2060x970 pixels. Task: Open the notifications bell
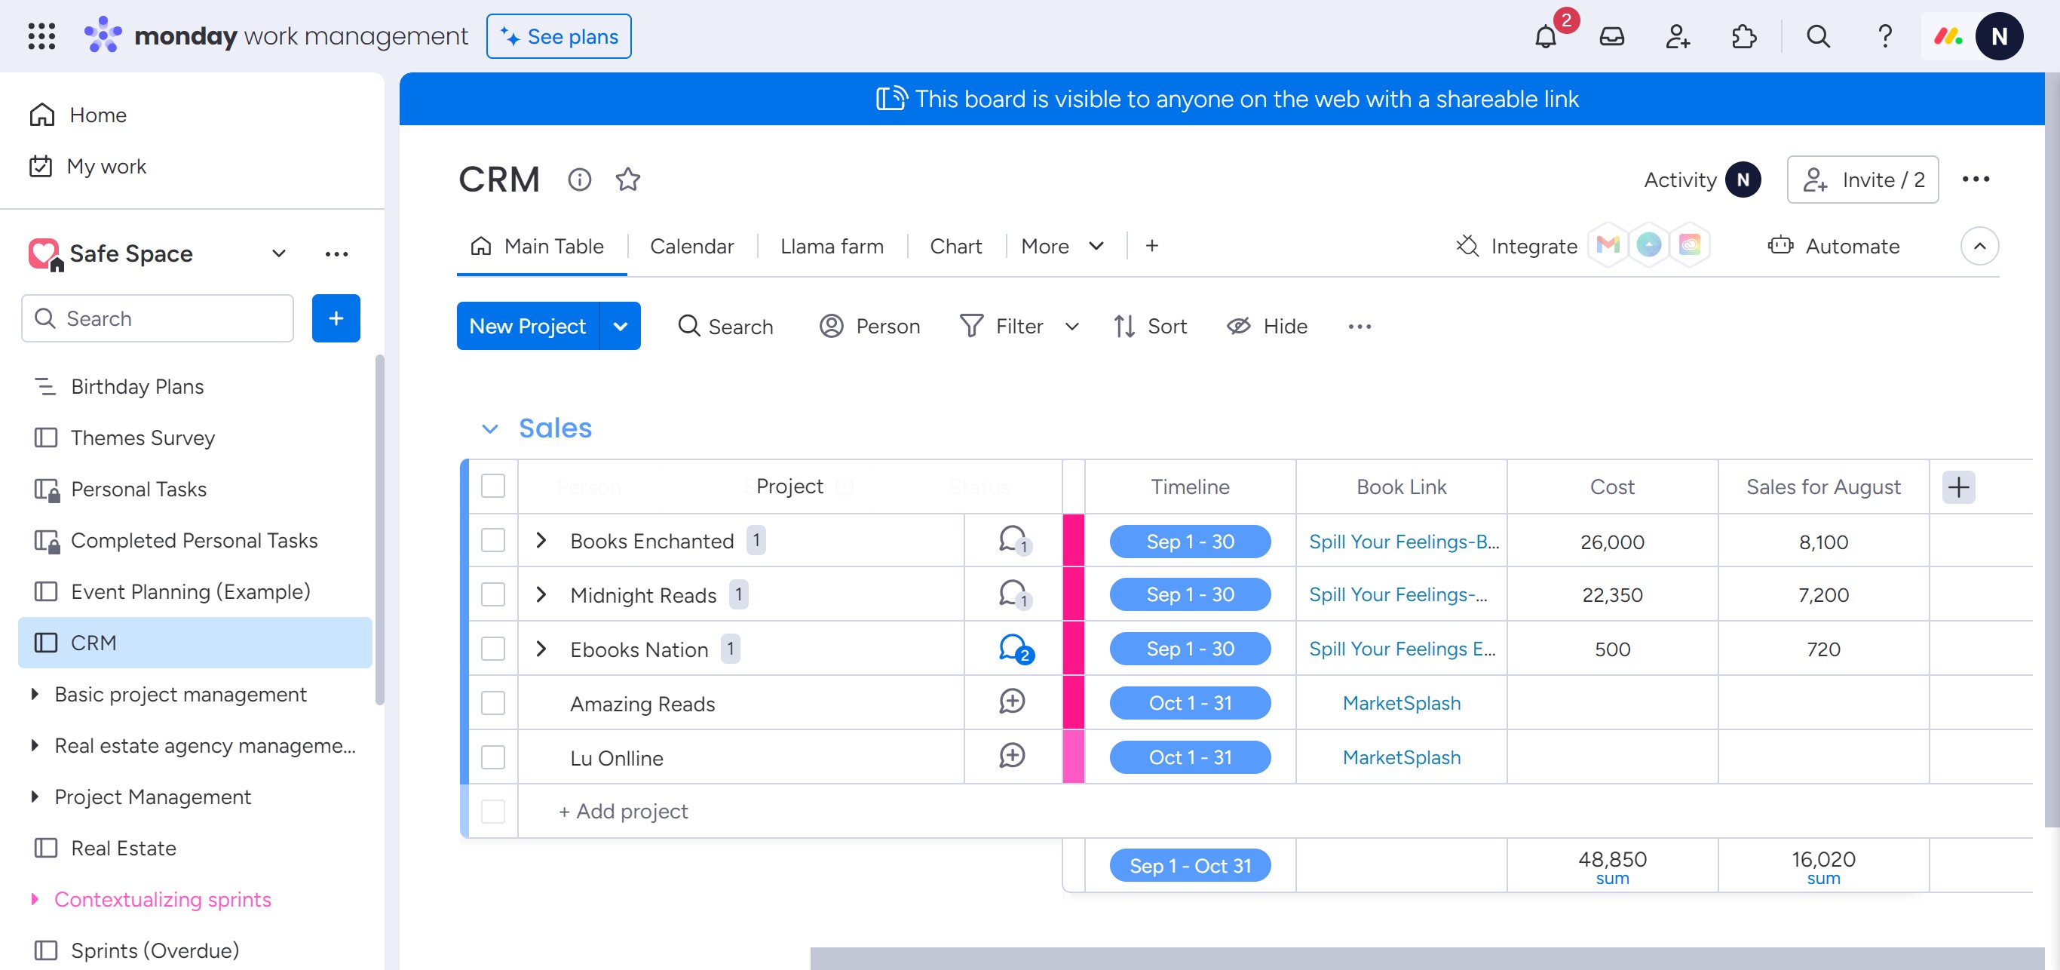1545,37
